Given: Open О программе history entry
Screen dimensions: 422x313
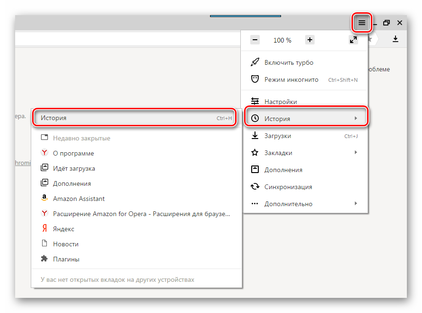Looking at the screenshot, I should pyautogui.click(x=73, y=153).
